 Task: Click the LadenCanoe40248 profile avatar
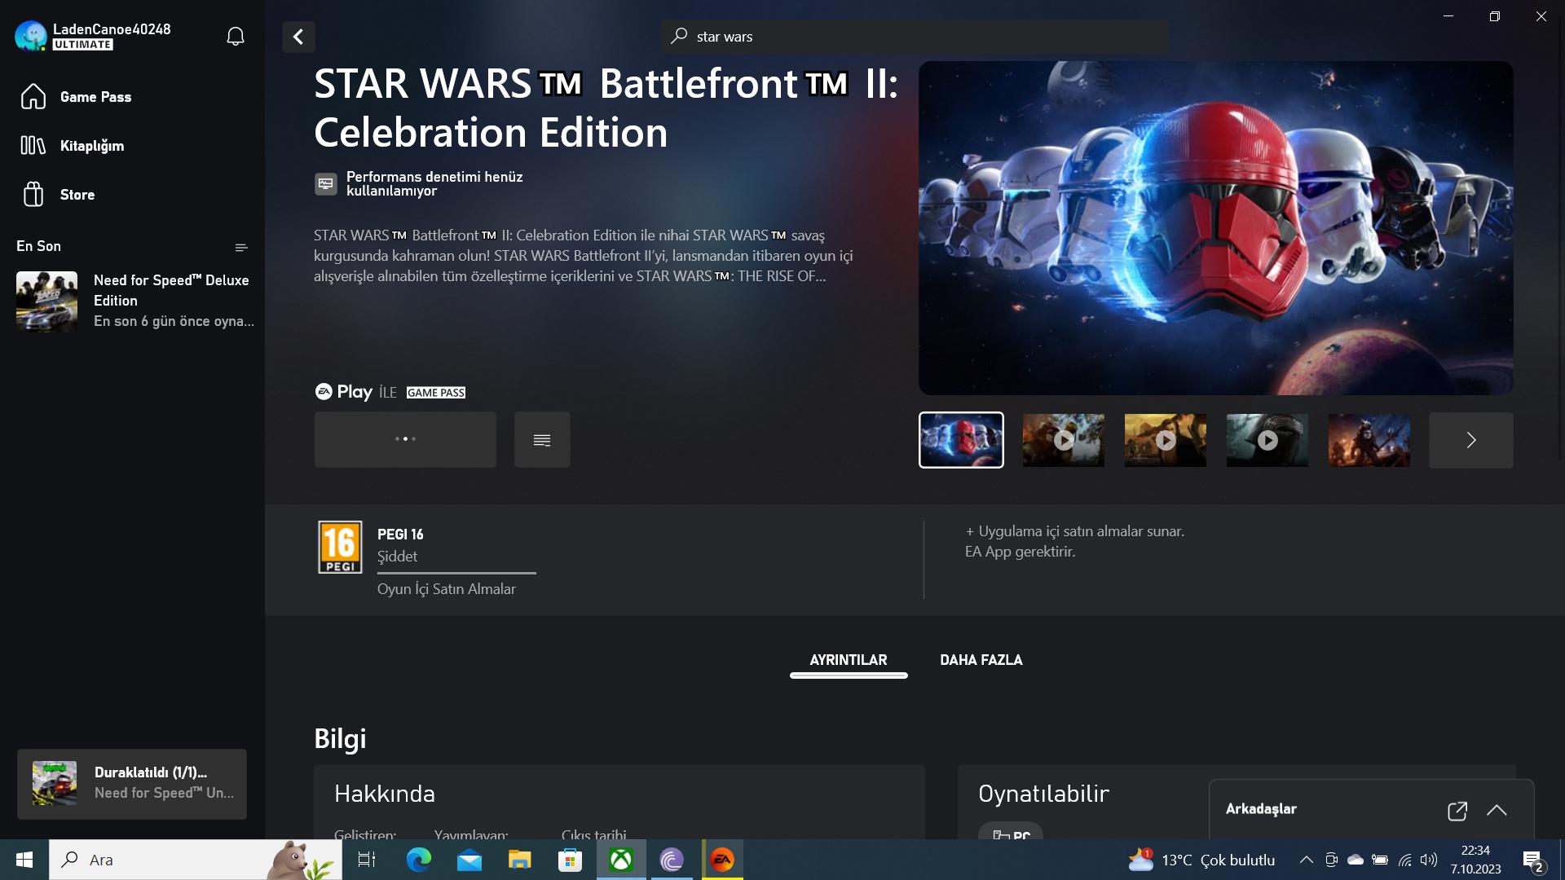(x=29, y=36)
